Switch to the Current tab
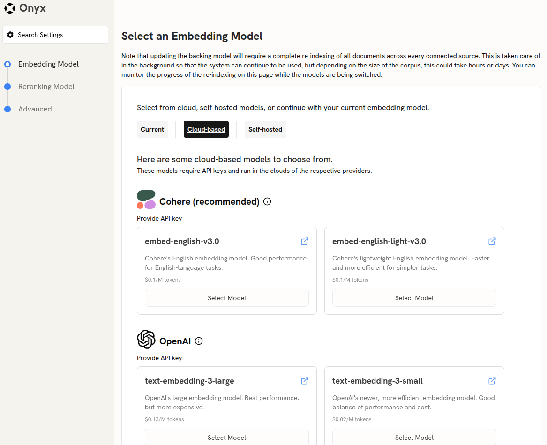Viewport: 547px width, 445px height. pyautogui.click(x=152, y=129)
